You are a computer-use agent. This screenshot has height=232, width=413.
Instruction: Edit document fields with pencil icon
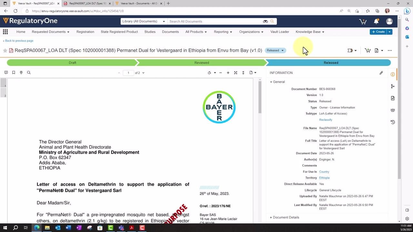coord(381,73)
